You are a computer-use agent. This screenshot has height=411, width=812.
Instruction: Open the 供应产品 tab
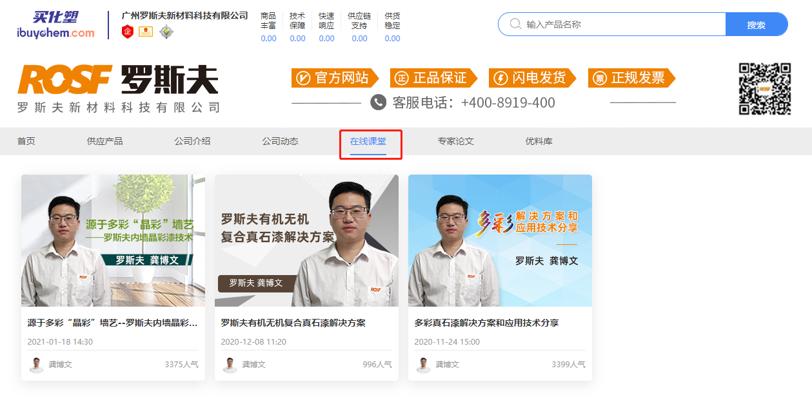tap(104, 141)
